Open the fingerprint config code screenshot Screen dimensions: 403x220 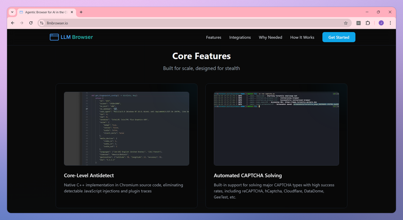[127, 129]
